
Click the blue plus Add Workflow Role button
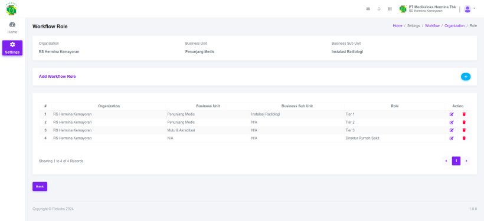point(466,77)
